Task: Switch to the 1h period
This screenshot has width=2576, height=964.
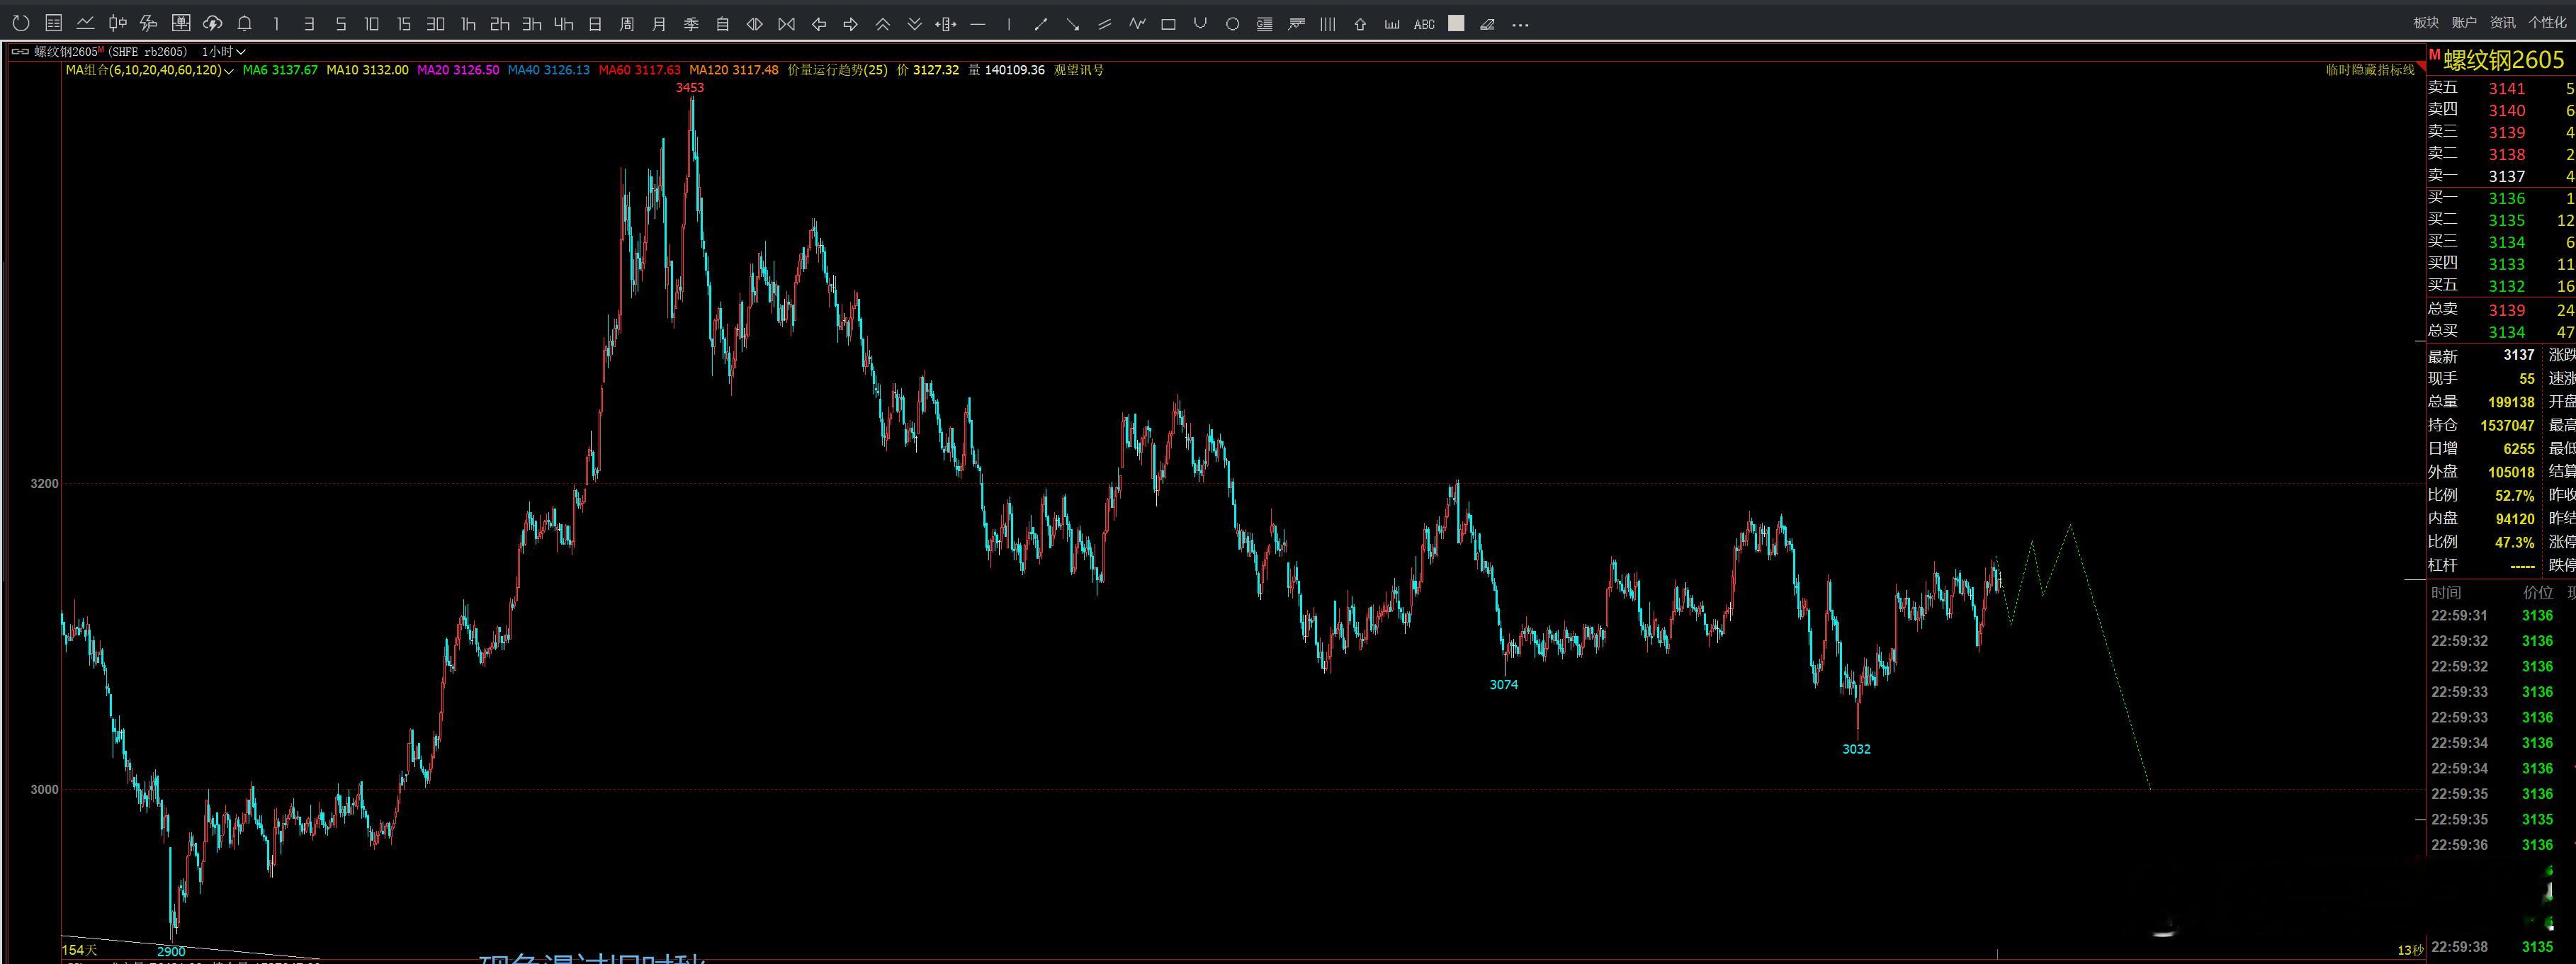Action: click(468, 24)
